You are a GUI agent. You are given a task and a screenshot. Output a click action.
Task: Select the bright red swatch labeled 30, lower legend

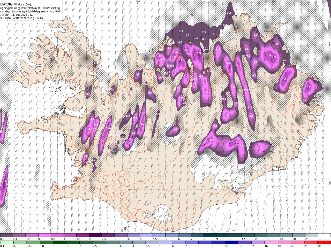(324, 243)
